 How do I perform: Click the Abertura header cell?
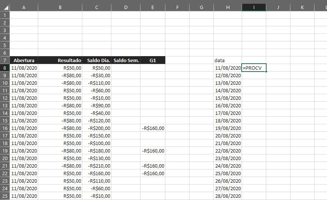tap(24, 60)
